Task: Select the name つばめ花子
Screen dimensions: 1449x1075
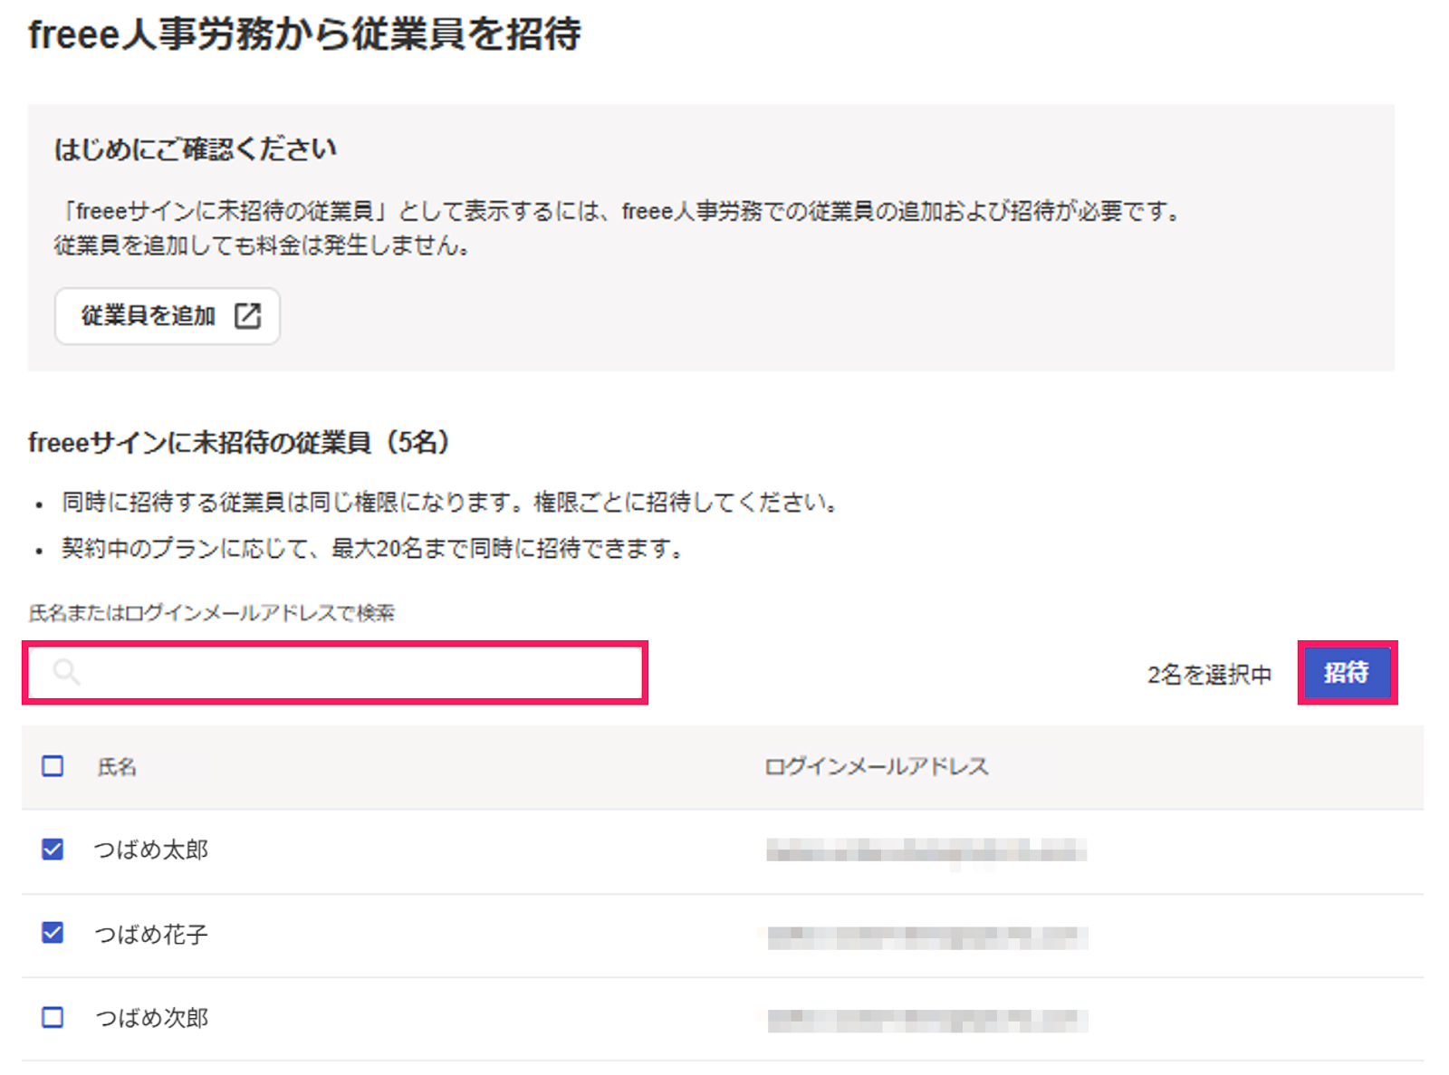Action: point(151,934)
